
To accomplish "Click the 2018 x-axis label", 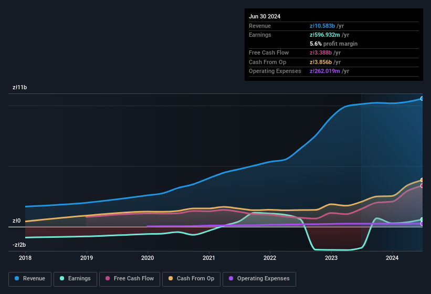I will (25, 258).
